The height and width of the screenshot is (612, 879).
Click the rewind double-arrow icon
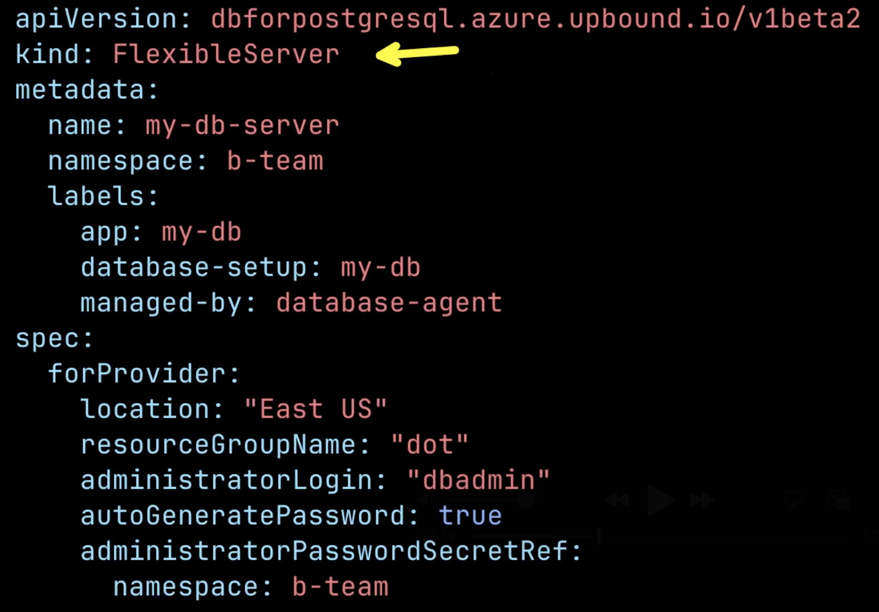(x=617, y=500)
